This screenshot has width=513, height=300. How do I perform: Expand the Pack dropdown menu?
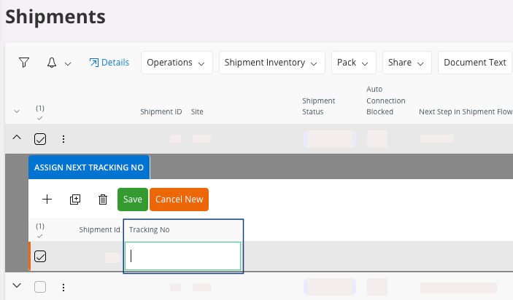[x=353, y=63]
